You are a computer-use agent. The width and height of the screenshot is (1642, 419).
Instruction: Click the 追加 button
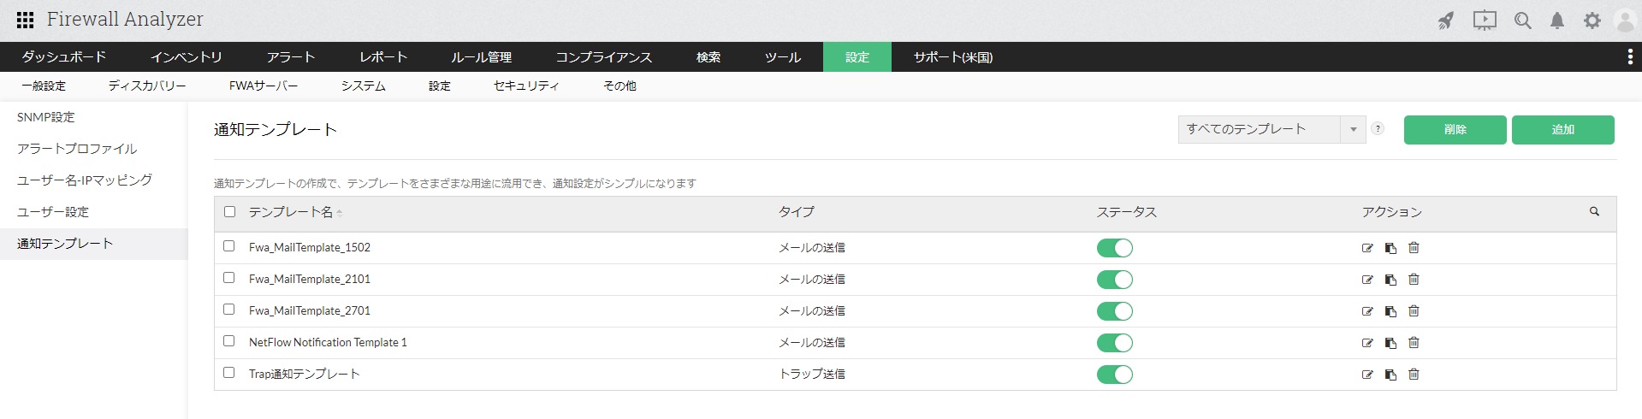(x=1562, y=130)
